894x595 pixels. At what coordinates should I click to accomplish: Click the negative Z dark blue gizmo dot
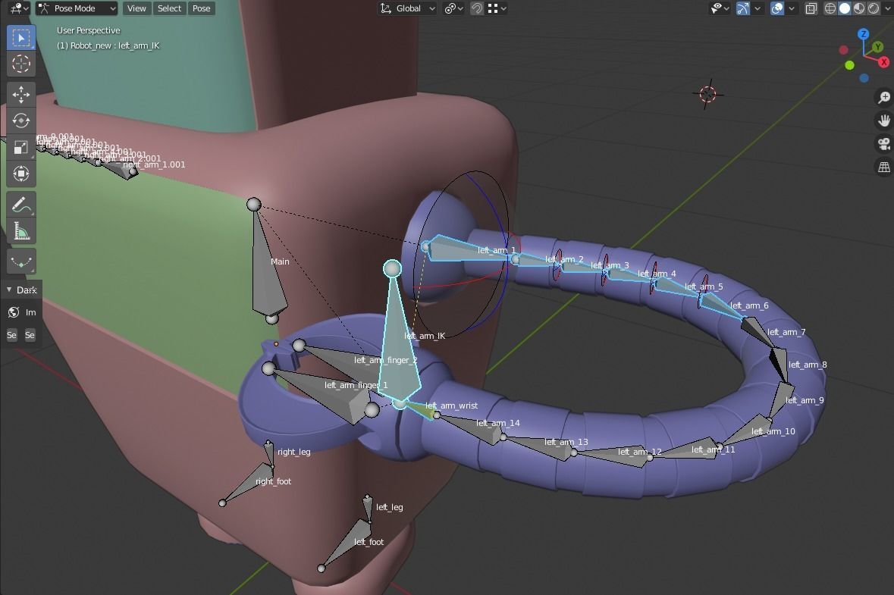point(864,78)
